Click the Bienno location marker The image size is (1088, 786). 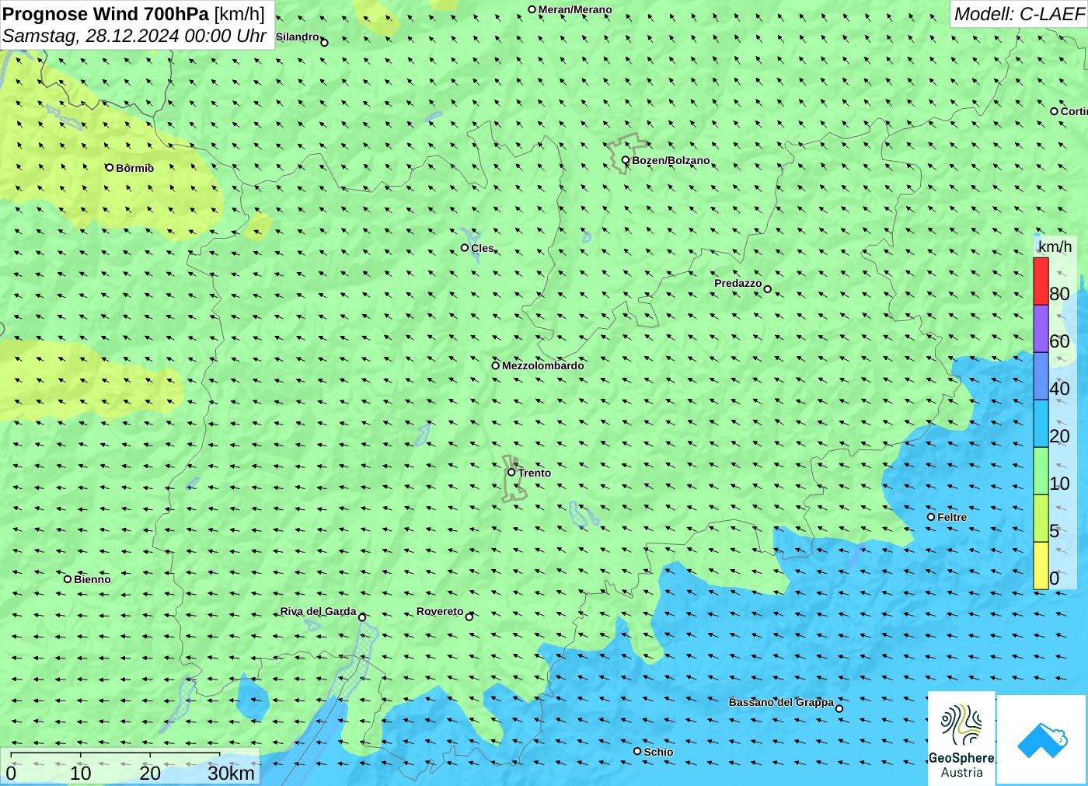pyautogui.click(x=68, y=578)
